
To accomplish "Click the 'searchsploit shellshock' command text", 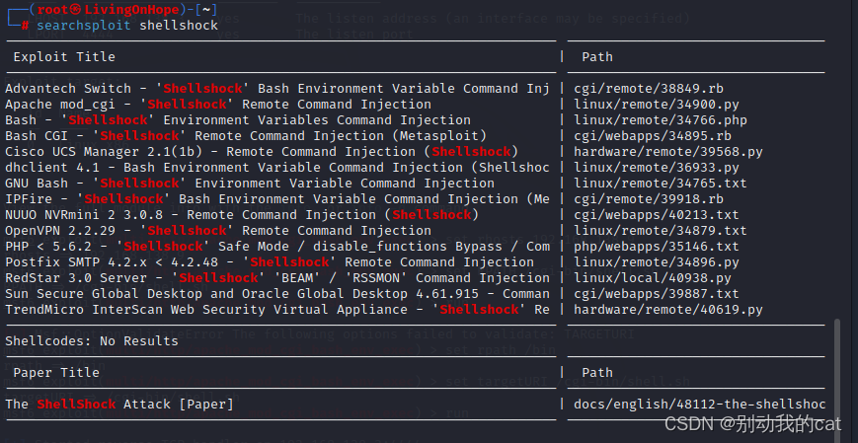I will point(127,25).
